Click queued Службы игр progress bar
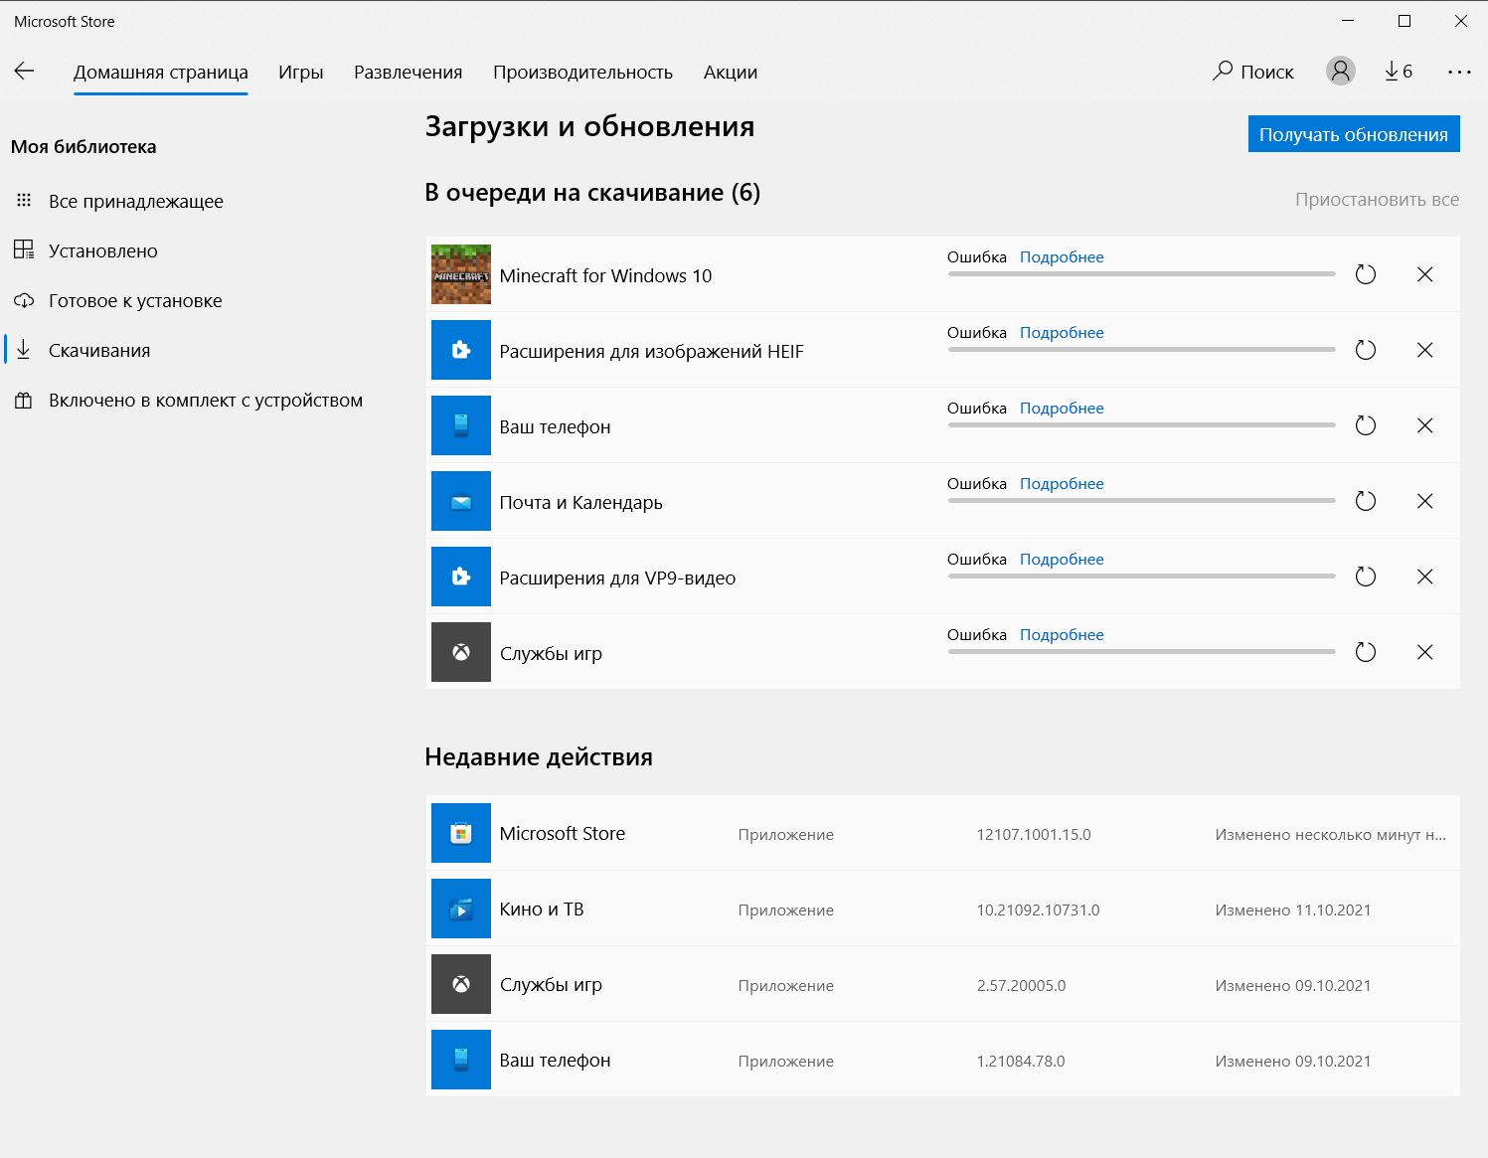This screenshot has height=1158, width=1488. 1142,651
